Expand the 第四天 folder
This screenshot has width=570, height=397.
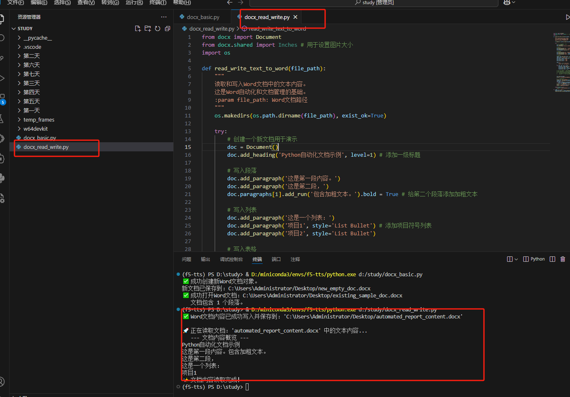coord(91,92)
